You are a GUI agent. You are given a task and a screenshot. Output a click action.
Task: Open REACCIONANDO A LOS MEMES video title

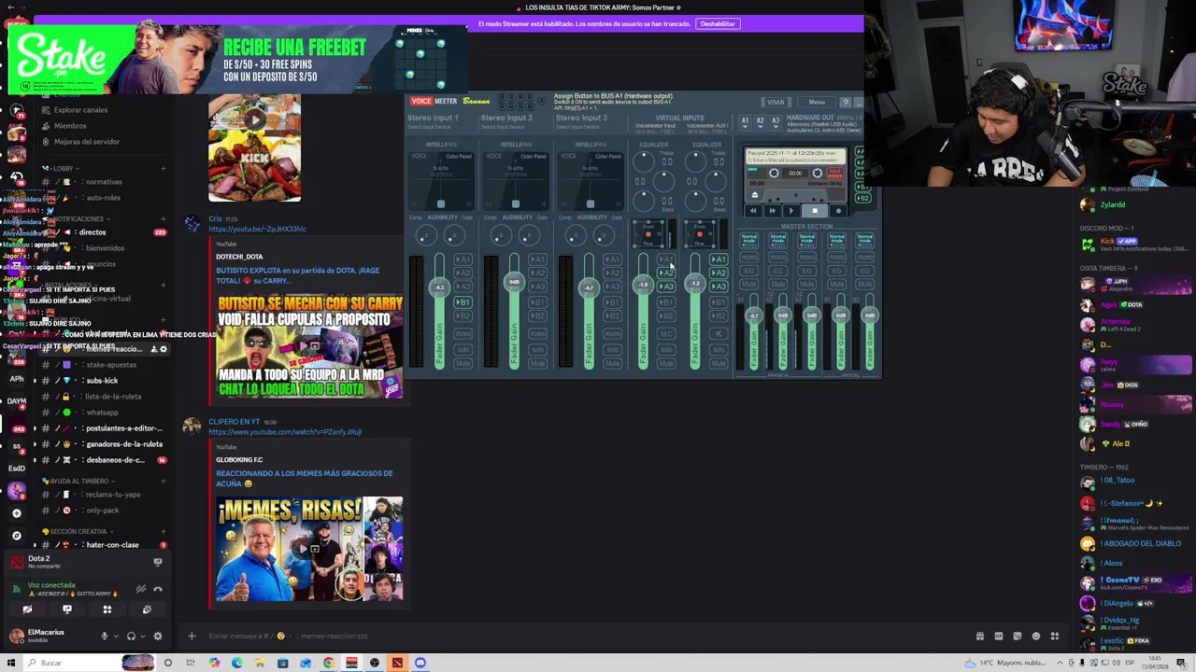(x=304, y=478)
